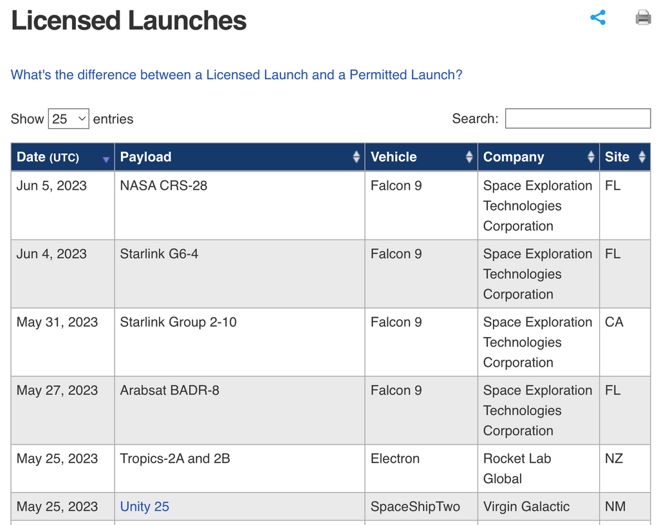
Task: Select the Starlink G6-4 payload cell
Action: click(x=239, y=274)
